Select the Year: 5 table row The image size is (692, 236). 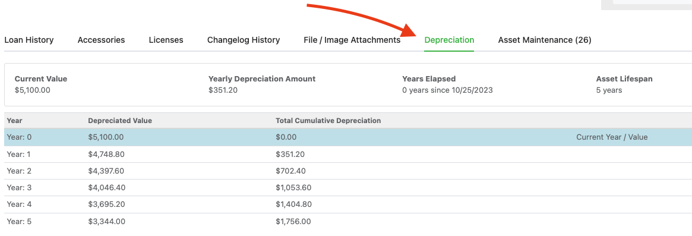click(348, 221)
